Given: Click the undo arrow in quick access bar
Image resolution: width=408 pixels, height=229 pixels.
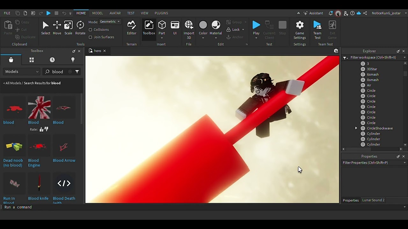Looking at the screenshot, I should click(64, 13).
